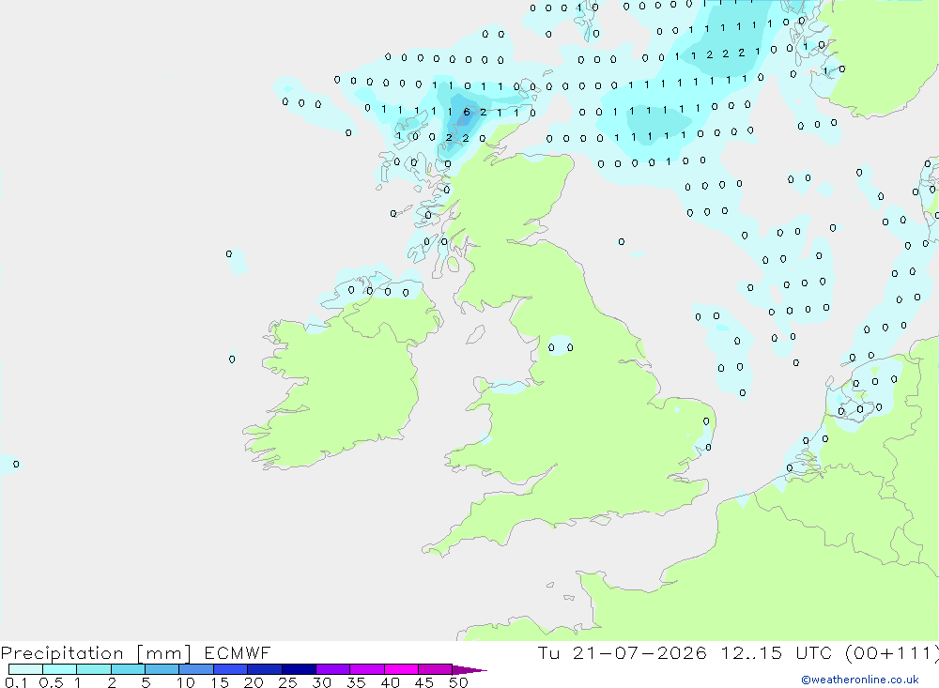Pick the 15–20 mm legend color swatch
939x688 pixels.
(231, 669)
